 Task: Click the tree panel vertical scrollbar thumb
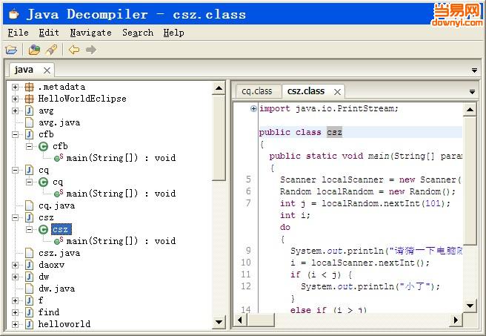pyautogui.click(x=219, y=138)
